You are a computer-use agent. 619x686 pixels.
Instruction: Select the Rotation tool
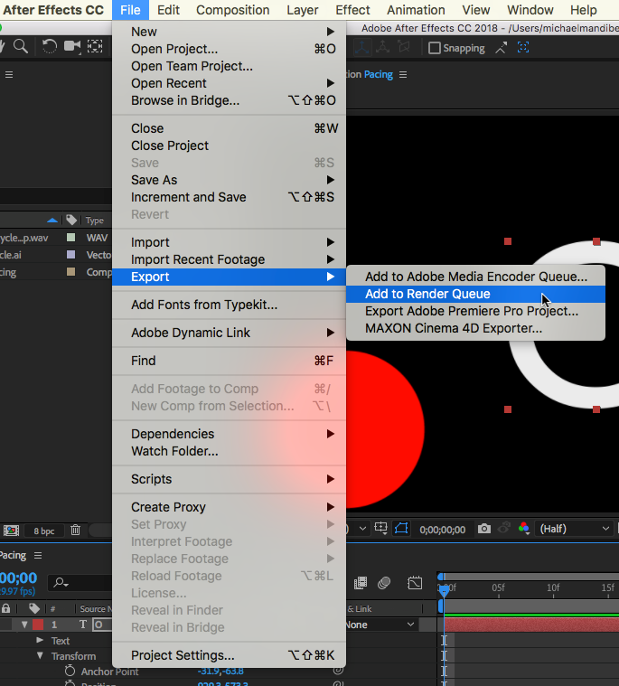(x=51, y=47)
